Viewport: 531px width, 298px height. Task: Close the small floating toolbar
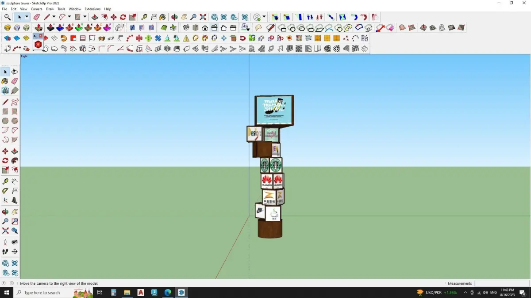pos(41,36)
